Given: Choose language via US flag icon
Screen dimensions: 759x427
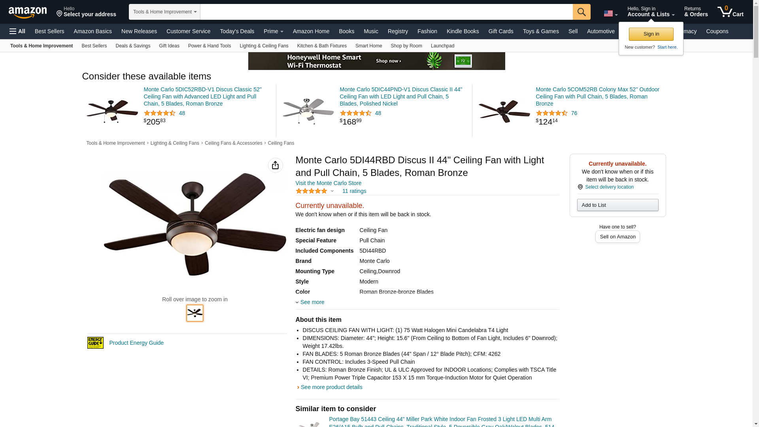Looking at the screenshot, I should tap(610, 13).
